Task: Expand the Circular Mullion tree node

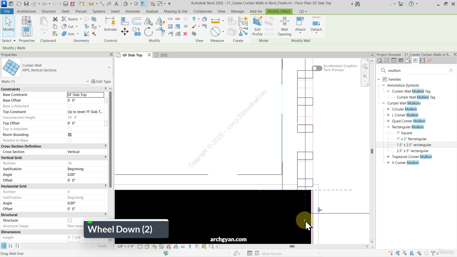Action: point(388,109)
